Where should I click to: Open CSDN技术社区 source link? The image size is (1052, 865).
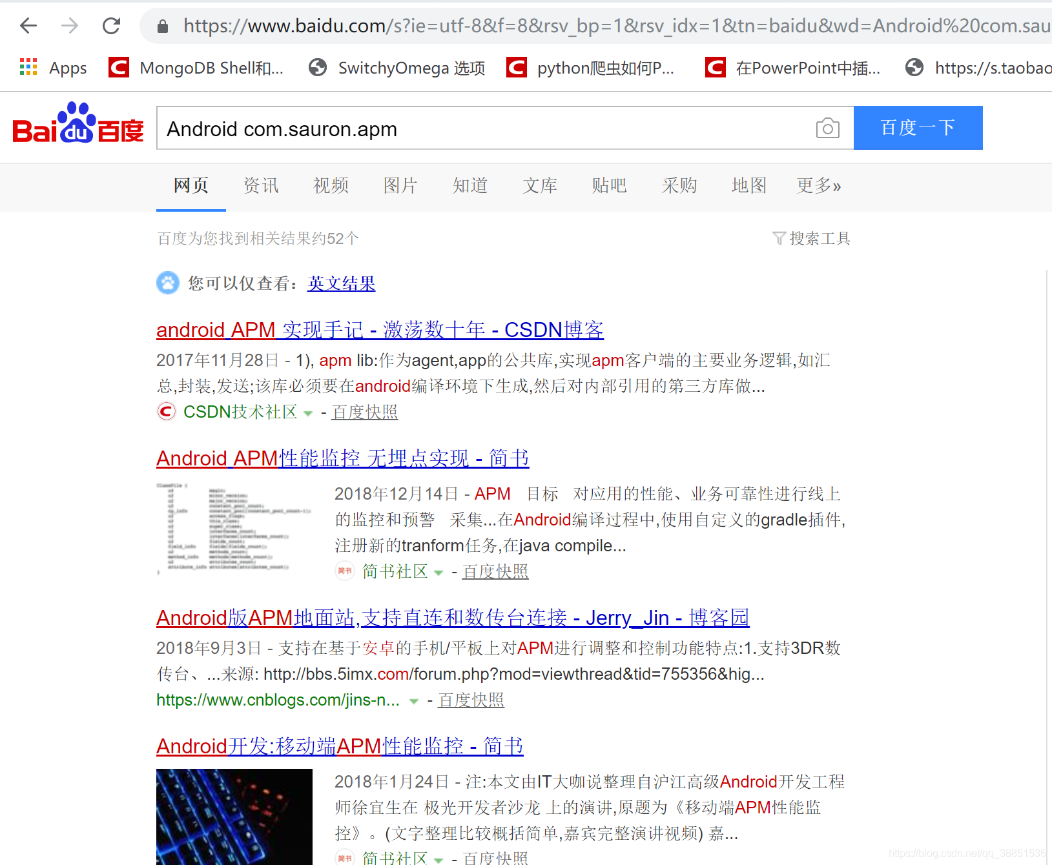tap(240, 412)
